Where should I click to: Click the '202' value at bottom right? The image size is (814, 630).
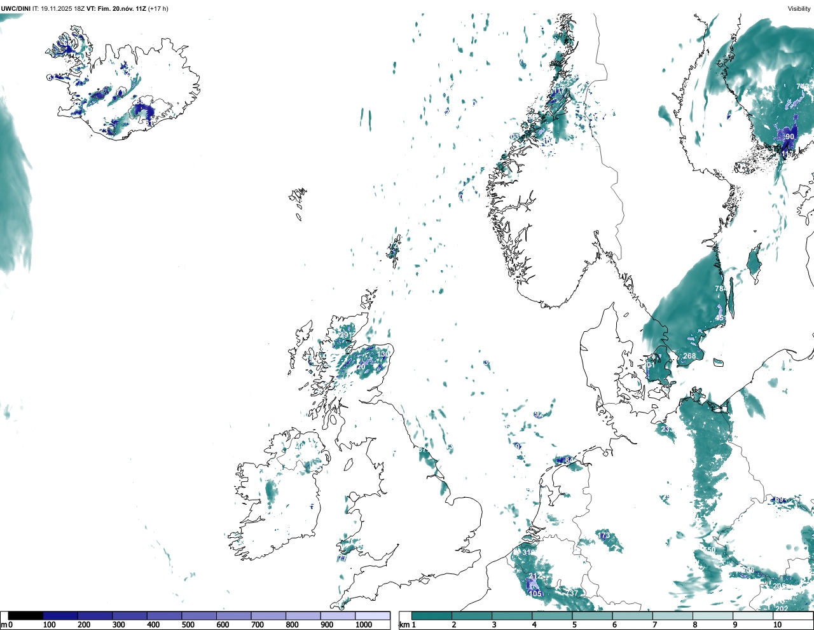pos(782,609)
